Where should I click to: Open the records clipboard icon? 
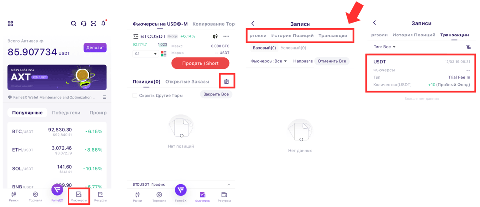[227, 81]
